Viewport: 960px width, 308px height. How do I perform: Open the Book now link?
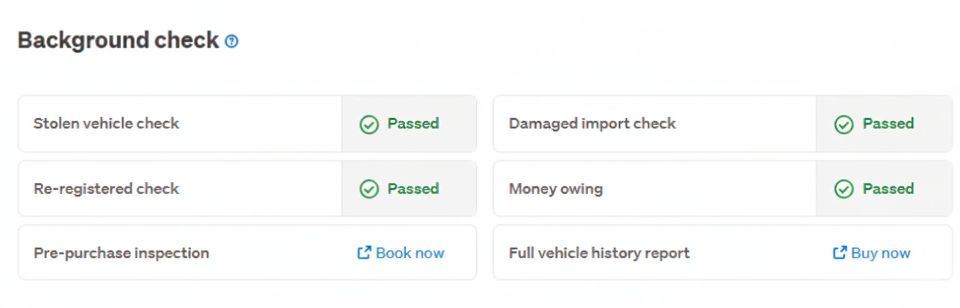(410, 253)
